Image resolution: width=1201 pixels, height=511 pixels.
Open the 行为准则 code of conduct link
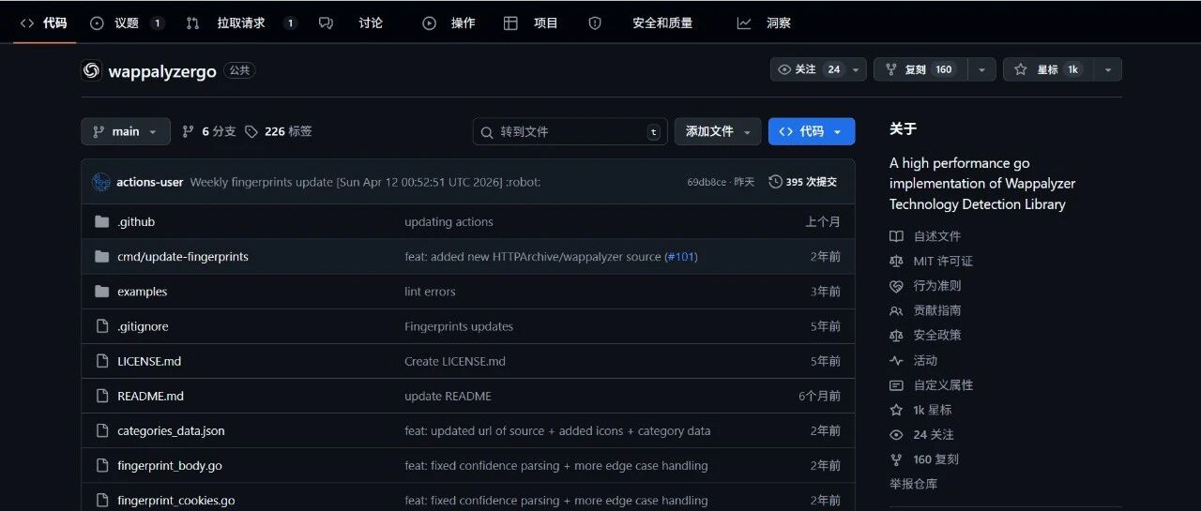pyautogui.click(x=926, y=285)
